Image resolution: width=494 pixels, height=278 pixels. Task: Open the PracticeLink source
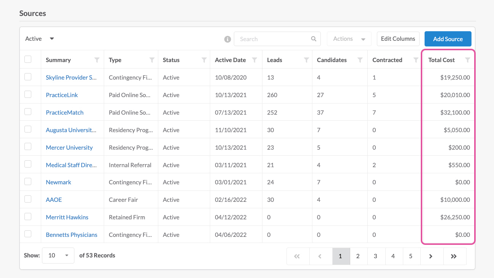[62, 95]
